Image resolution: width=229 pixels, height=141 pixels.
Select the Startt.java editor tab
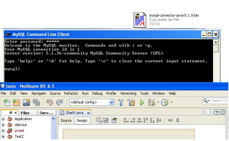click(x=75, y=113)
